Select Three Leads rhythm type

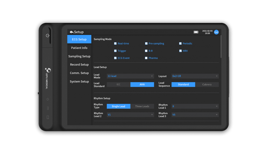coord(142,106)
